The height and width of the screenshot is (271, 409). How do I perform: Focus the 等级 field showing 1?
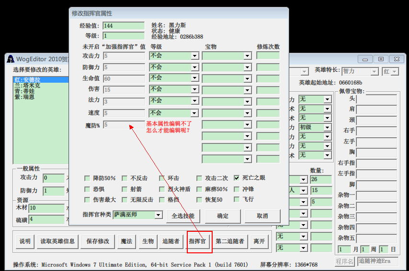point(124,36)
